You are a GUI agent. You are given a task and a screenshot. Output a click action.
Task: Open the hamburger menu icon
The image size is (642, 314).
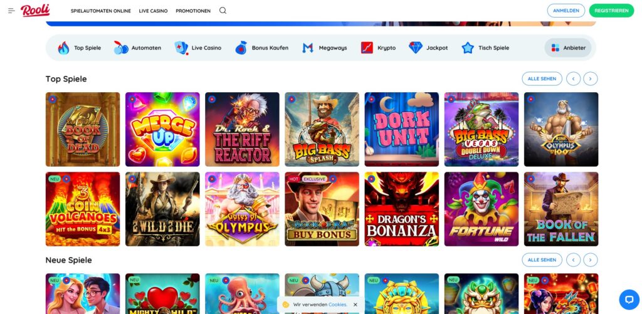pos(11,11)
